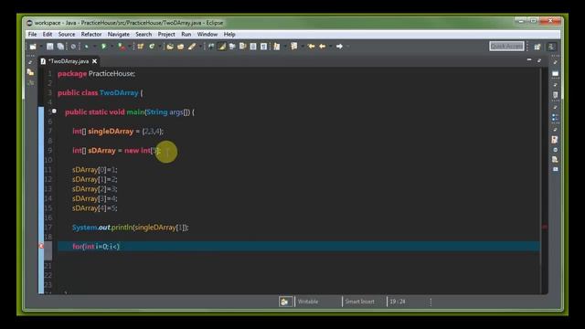Click the Quick Access search field
This screenshot has width=585, height=329.
click(x=506, y=47)
